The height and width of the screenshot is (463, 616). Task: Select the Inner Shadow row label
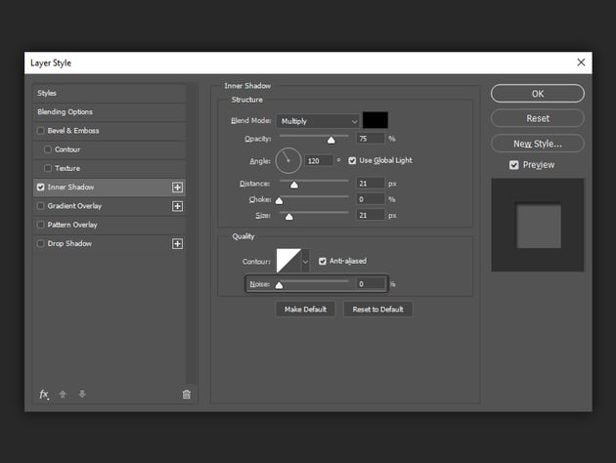[70, 188]
